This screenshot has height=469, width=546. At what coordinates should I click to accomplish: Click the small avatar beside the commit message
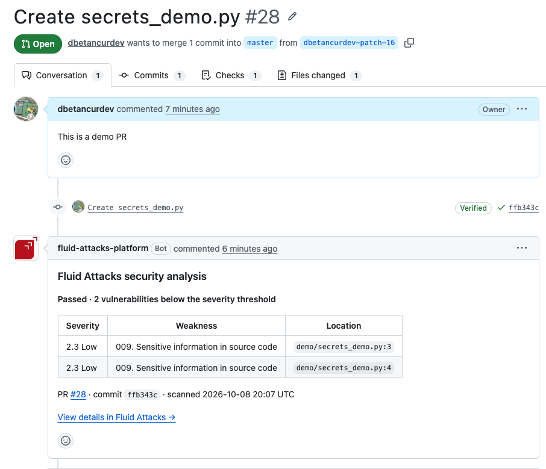(78, 207)
